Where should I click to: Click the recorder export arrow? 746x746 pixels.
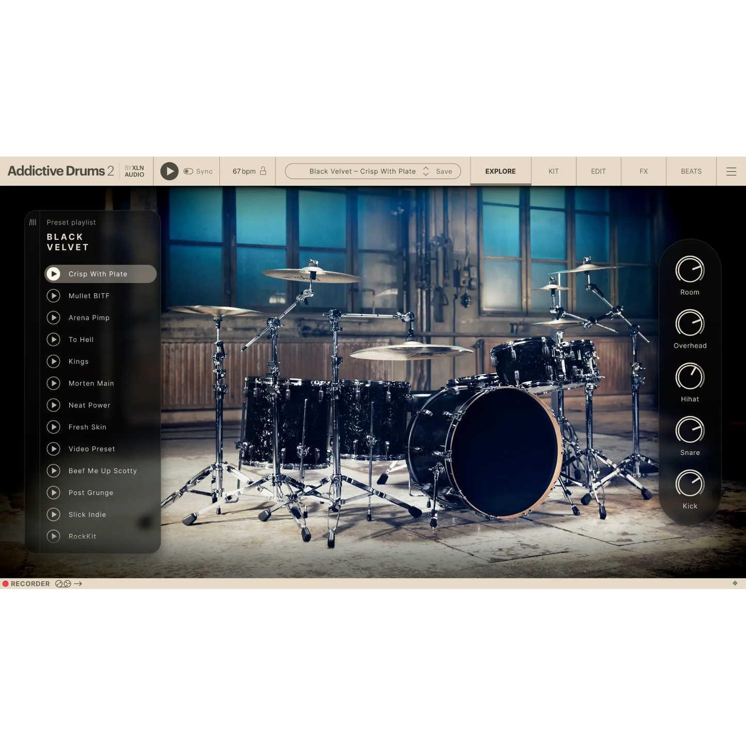point(78,584)
